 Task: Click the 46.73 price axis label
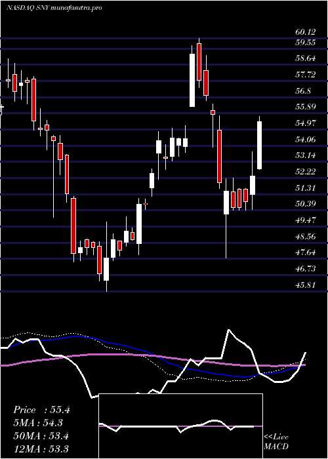click(x=306, y=269)
